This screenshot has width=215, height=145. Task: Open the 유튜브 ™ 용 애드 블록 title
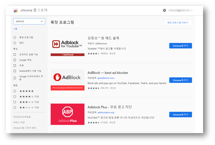pyautogui.click(x=104, y=38)
